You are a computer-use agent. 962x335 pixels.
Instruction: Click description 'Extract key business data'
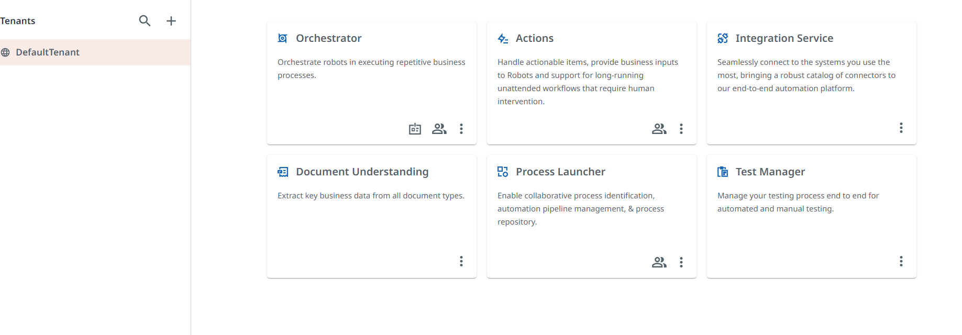371,196
